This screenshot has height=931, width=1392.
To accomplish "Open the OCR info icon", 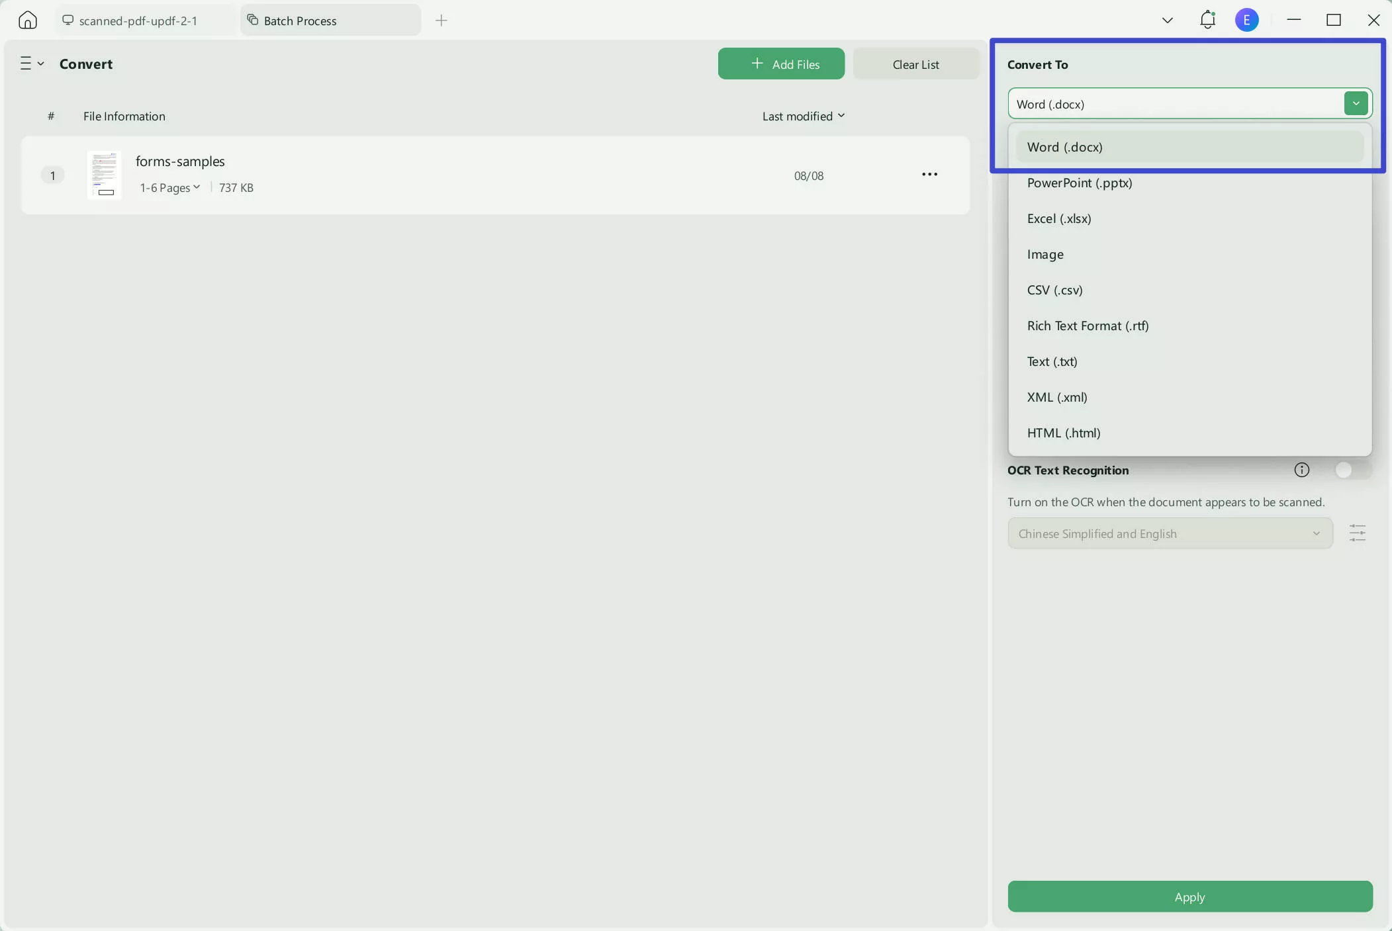I will [1301, 470].
